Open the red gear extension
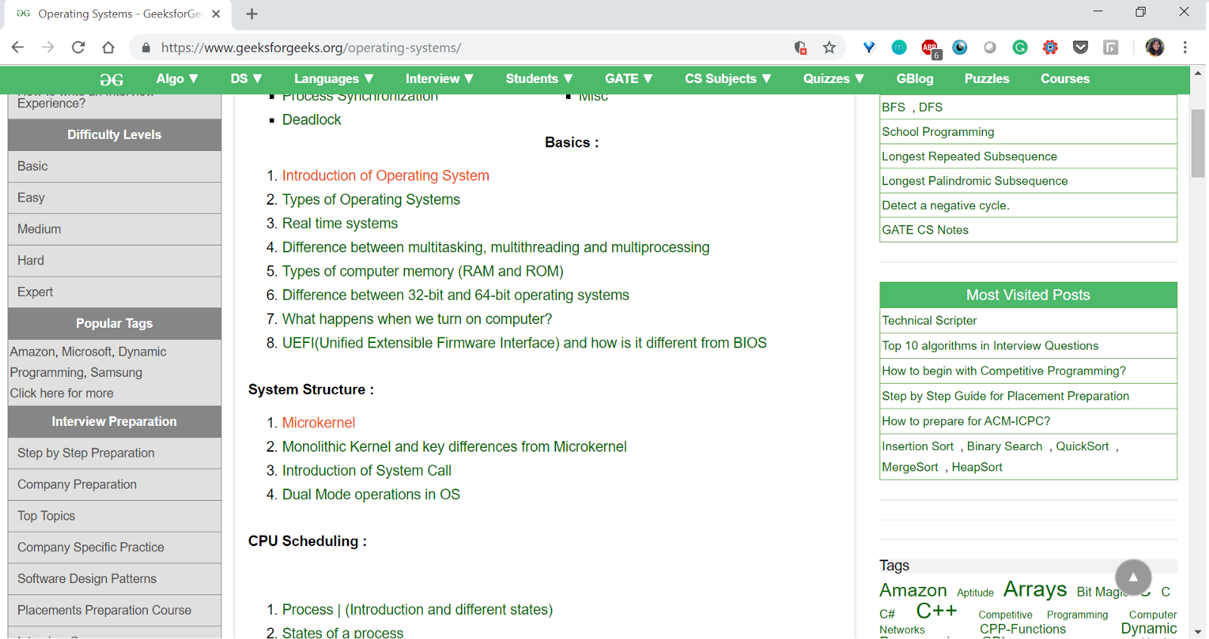 pyautogui.click(x=1050, y=48)
